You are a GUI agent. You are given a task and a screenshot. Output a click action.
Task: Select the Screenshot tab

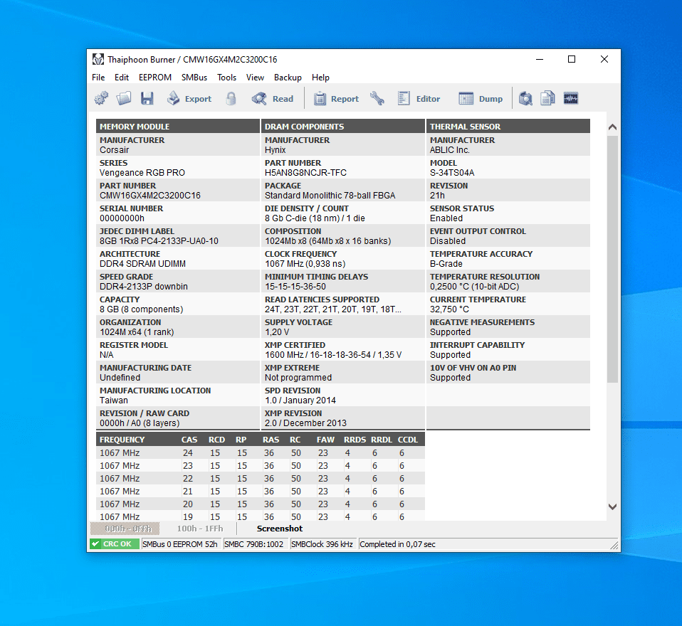pos(280,529)
